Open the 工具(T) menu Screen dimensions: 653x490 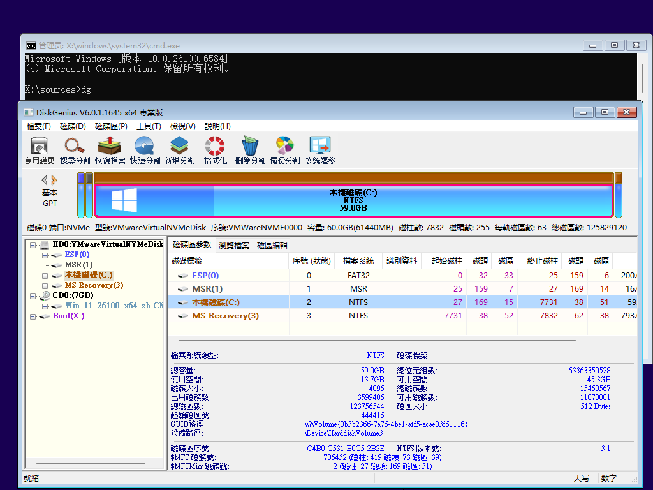pos(149,126)
